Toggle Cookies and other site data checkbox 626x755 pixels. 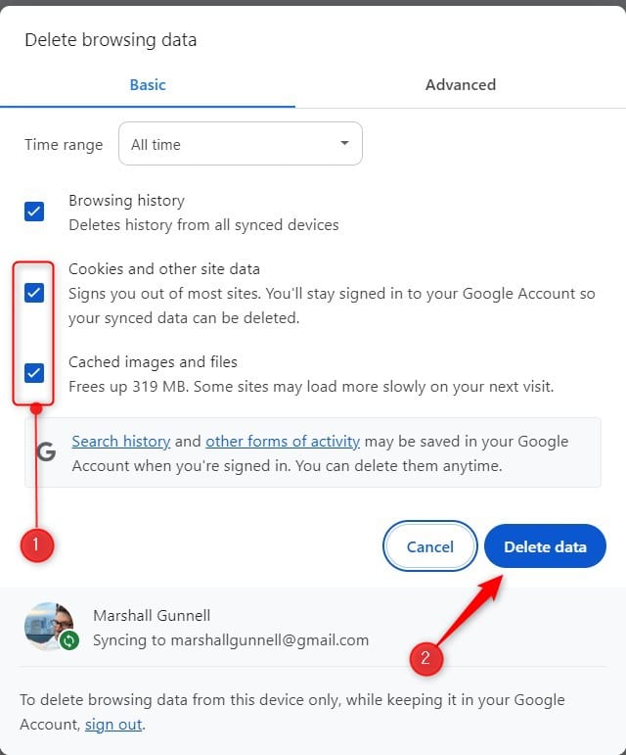tap(34, 293)
